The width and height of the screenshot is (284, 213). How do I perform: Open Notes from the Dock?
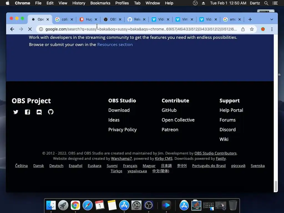pyautogui.click(x=112, y=205)
